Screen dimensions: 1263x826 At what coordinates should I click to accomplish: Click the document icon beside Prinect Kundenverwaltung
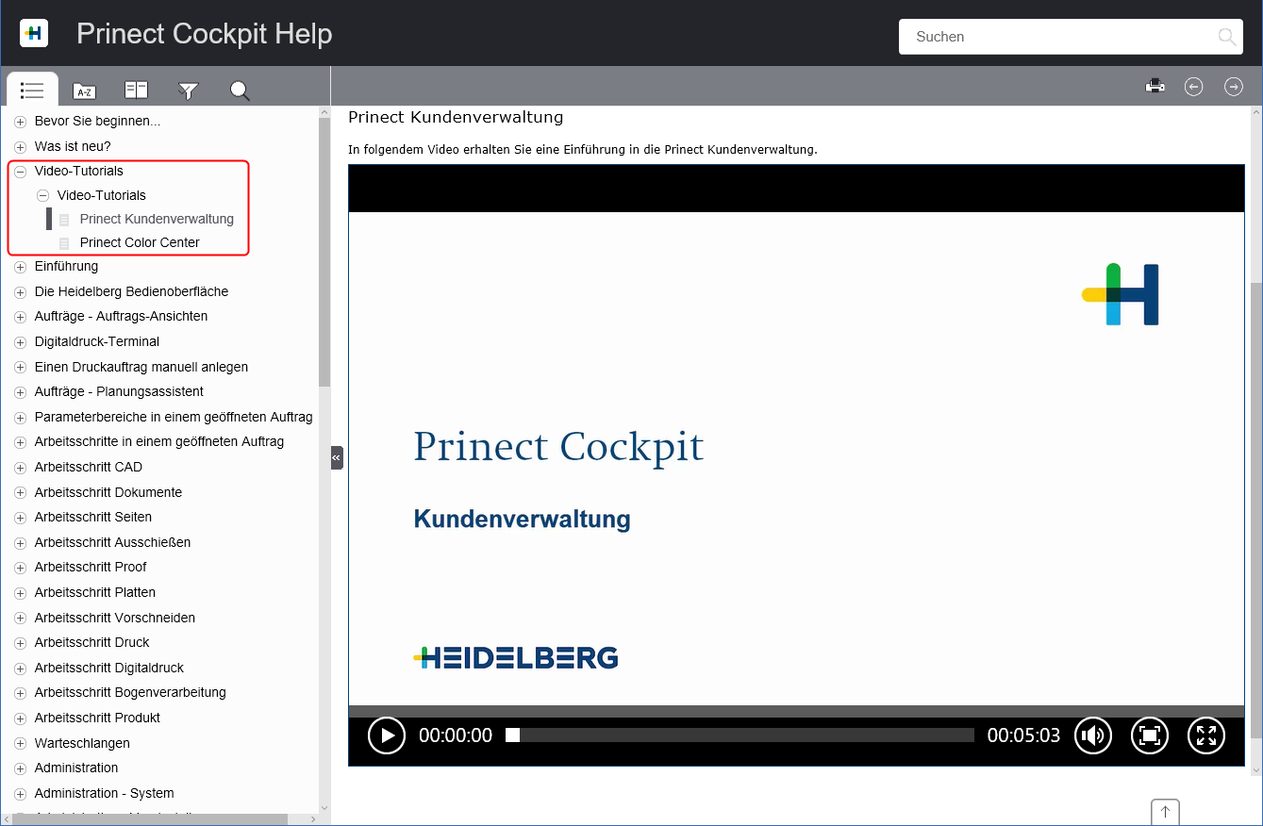pyautogui.click(x=64, y=220)
